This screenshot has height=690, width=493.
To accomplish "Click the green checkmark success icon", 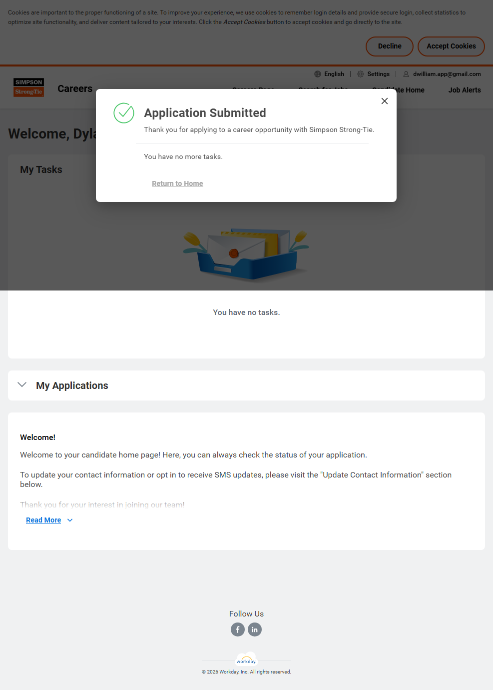I will pos(124,113).
